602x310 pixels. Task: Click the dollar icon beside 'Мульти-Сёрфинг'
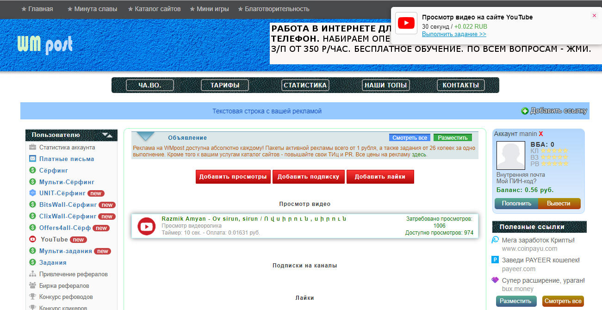[x=33, y=182]
